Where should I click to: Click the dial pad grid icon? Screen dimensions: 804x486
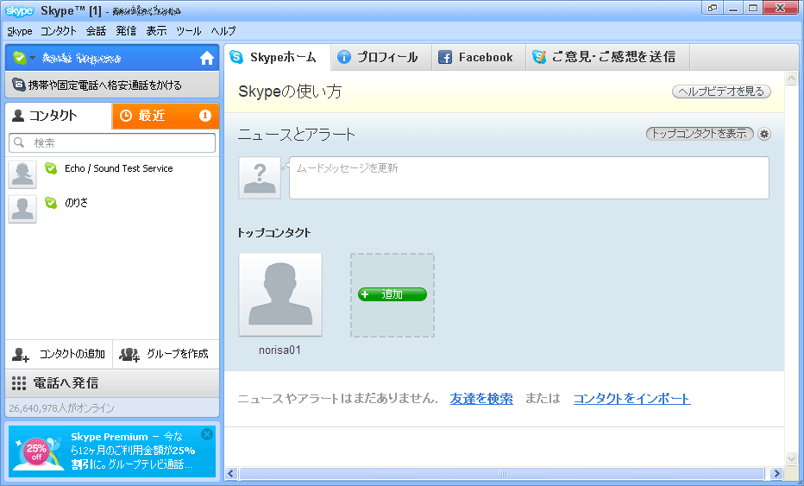pyautogui.click(x=19, y=383)
